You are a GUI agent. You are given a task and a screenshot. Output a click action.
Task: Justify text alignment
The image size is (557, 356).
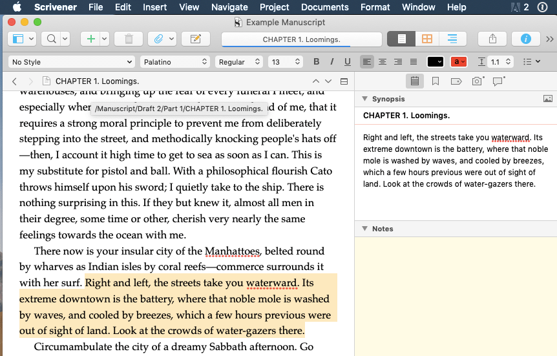point(414,62)
